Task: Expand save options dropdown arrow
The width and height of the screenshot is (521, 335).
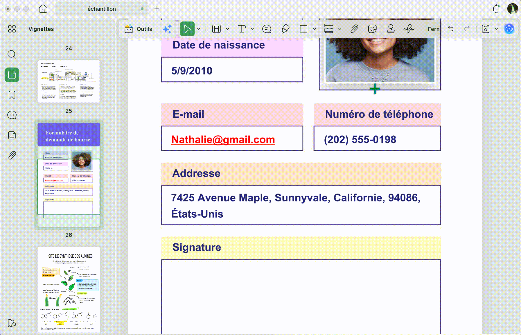Action: (x=497, y=29)
